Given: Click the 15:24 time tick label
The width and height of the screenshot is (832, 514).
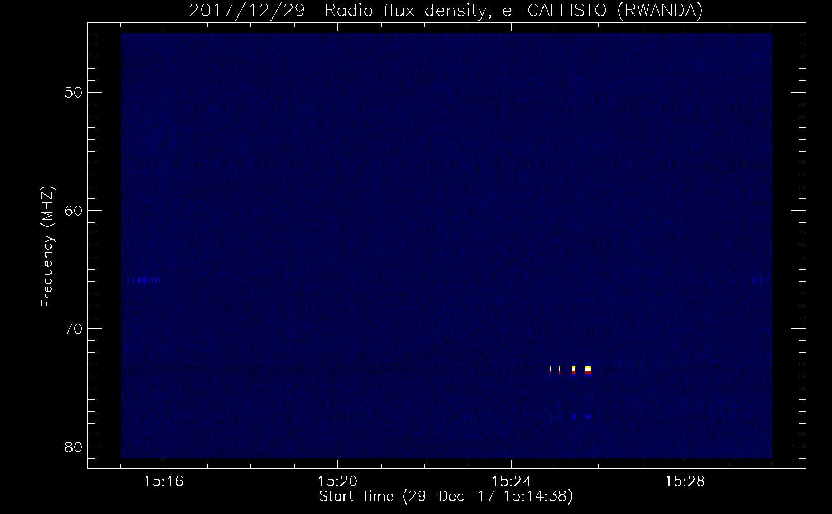Looking at the screenshot, I should point(511,482).
